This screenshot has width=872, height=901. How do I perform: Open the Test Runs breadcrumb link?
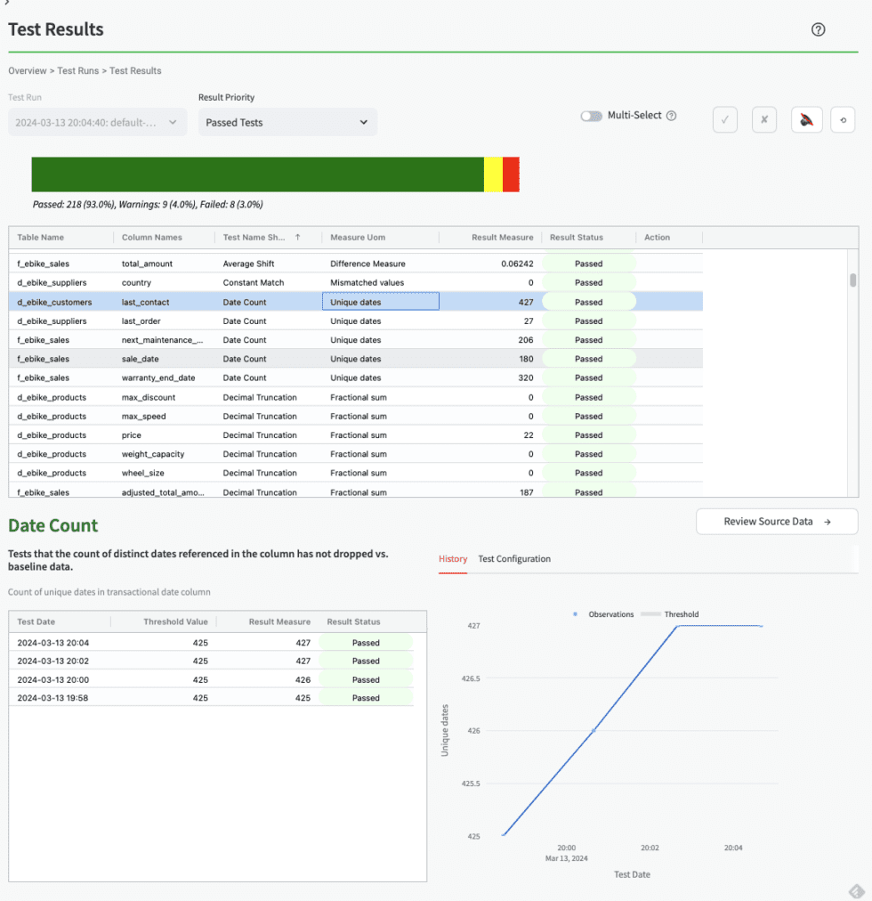(77, 70)
